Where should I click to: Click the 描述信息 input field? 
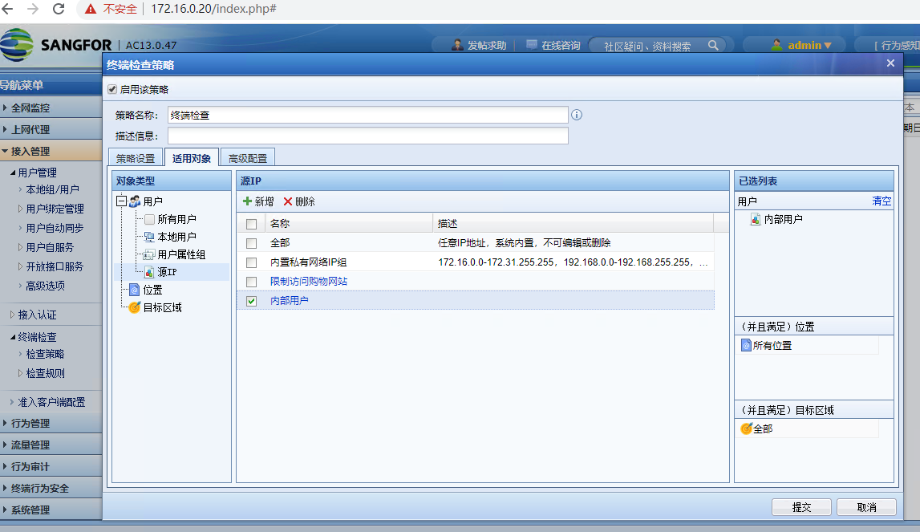(367, 136)
